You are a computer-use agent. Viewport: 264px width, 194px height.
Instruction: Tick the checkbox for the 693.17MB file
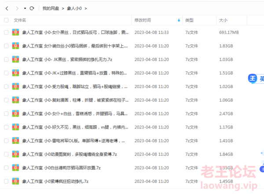[6, 33]
